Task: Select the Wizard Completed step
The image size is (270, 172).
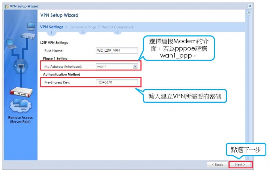Action: (117, 27)
